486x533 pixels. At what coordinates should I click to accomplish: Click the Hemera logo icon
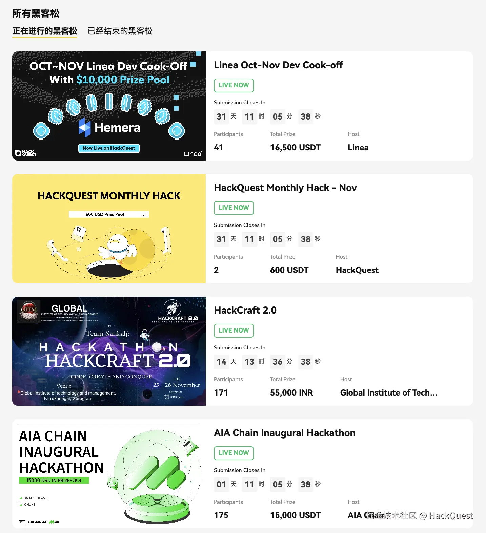coord(85,128)
